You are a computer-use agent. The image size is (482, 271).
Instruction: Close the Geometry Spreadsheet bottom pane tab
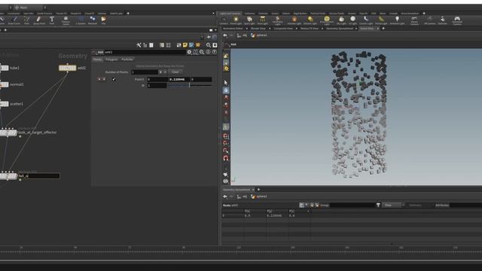pos(253,190)
